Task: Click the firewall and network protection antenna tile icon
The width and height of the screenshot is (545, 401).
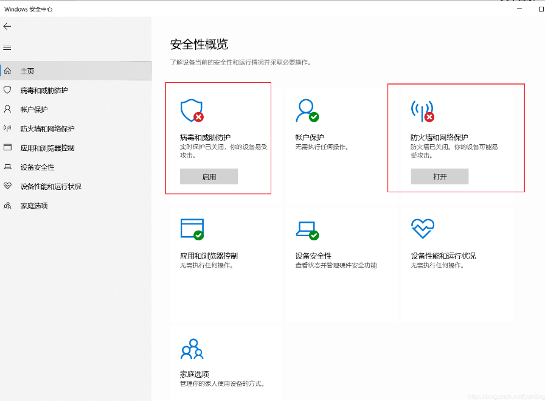Action: coord(422,111)
